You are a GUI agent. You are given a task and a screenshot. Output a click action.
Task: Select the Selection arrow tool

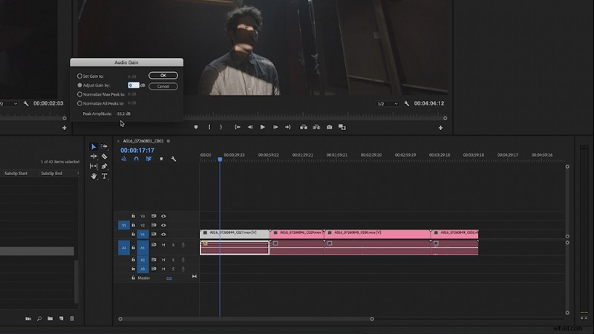[94, 146]
